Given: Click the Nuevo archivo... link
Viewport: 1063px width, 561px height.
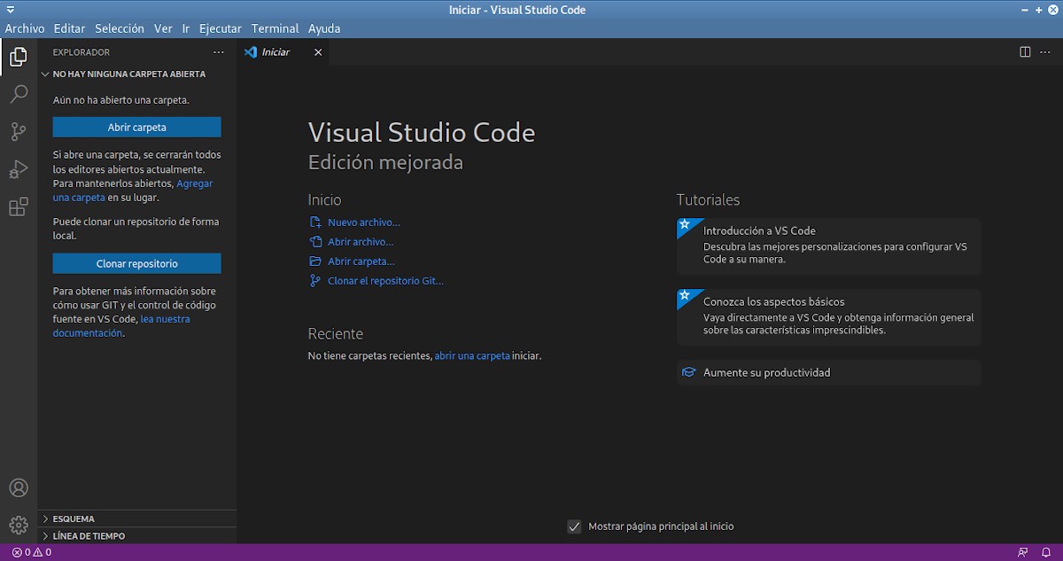Looking at the screenshot, I should point(363,222).
